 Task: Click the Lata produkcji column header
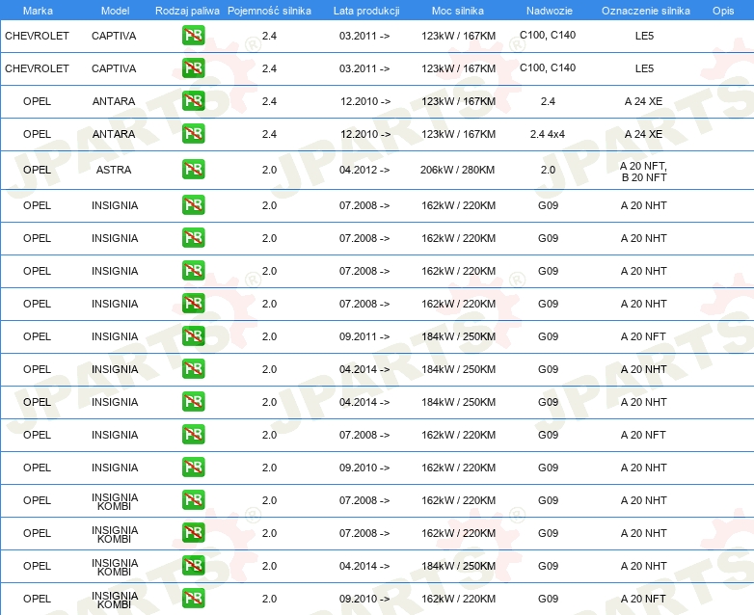coord(366,10)
